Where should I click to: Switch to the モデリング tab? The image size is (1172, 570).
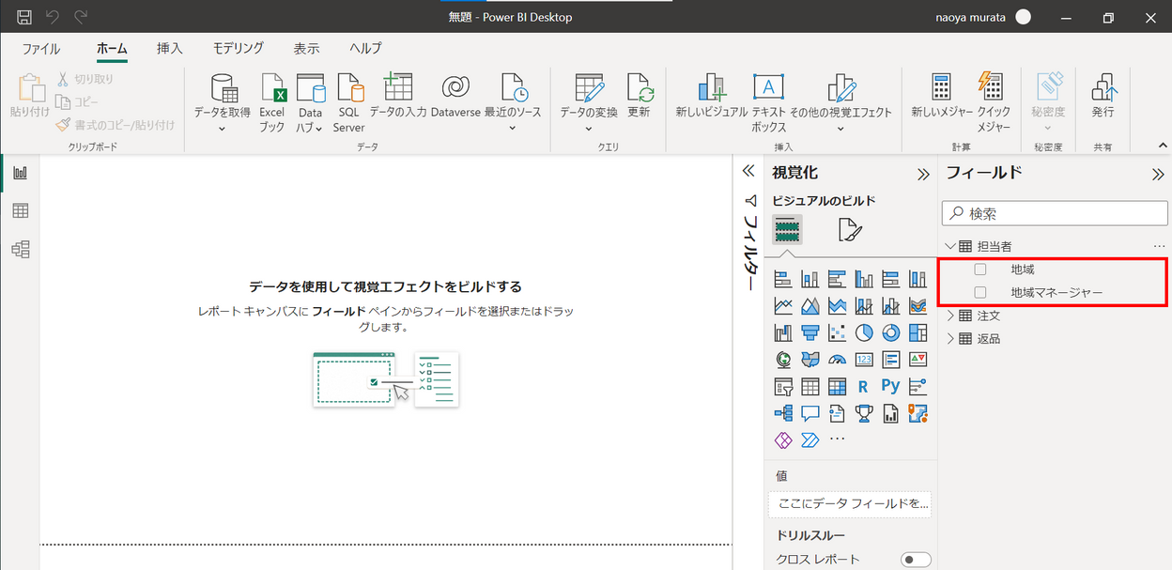(x=239, y=48)
